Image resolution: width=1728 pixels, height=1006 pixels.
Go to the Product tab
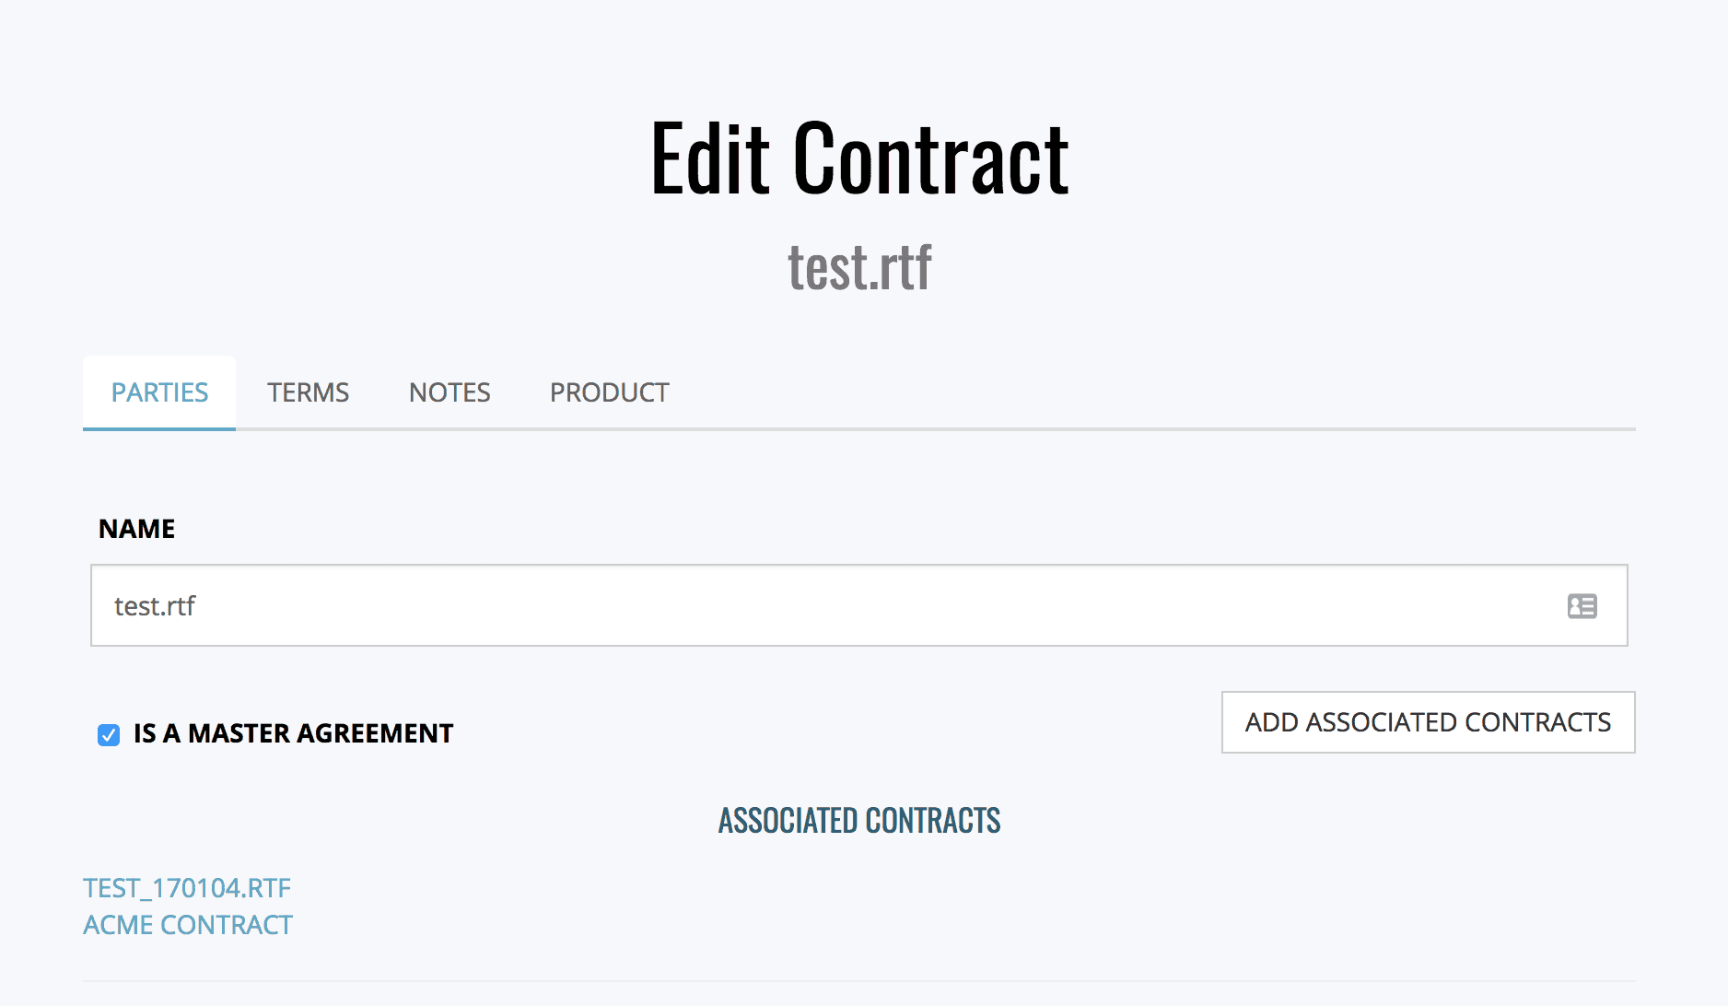tap(609, 392)
